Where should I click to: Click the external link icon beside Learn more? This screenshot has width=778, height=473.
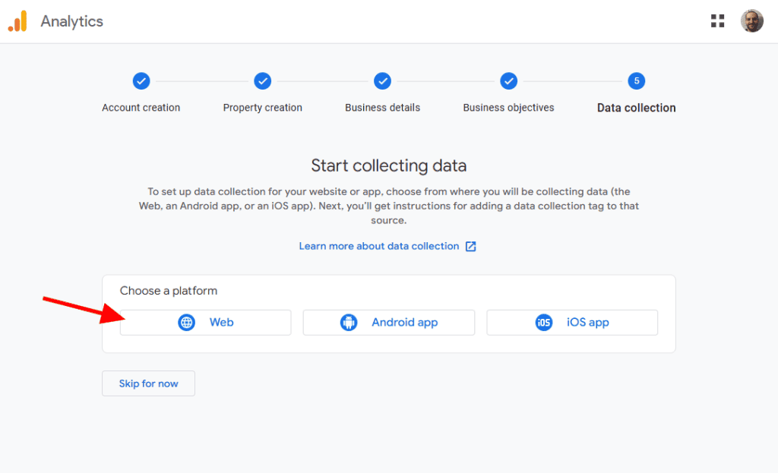pos(471,246)
